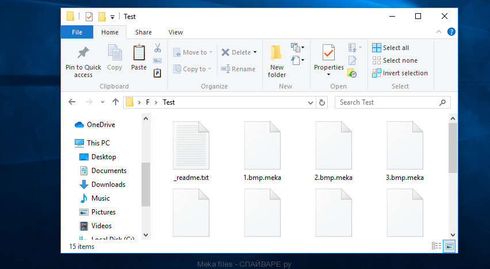Open the address bar history dropdown
The width and height of the screenshot is (490, 269).
310,102
